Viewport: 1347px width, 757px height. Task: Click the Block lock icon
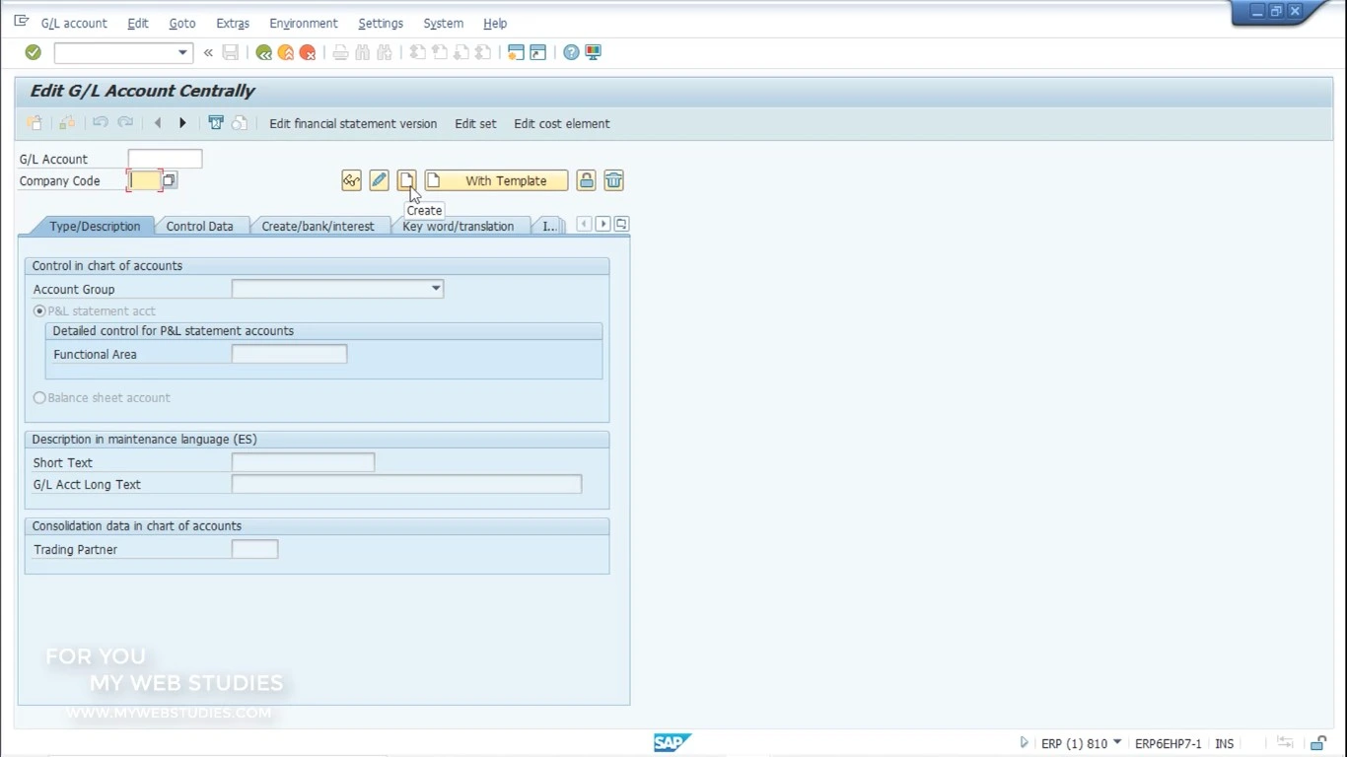586,180
